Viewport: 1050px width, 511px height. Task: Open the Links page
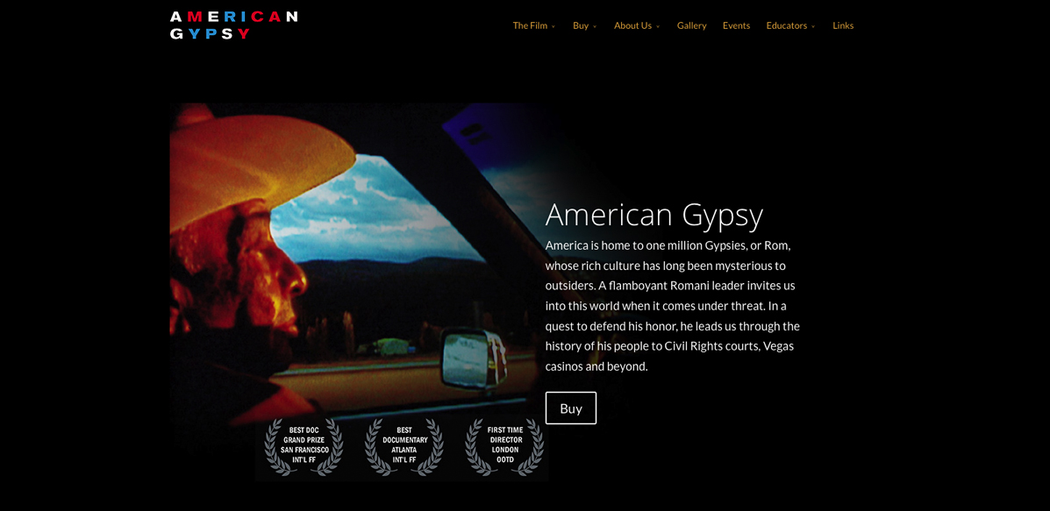click(843, 25)
